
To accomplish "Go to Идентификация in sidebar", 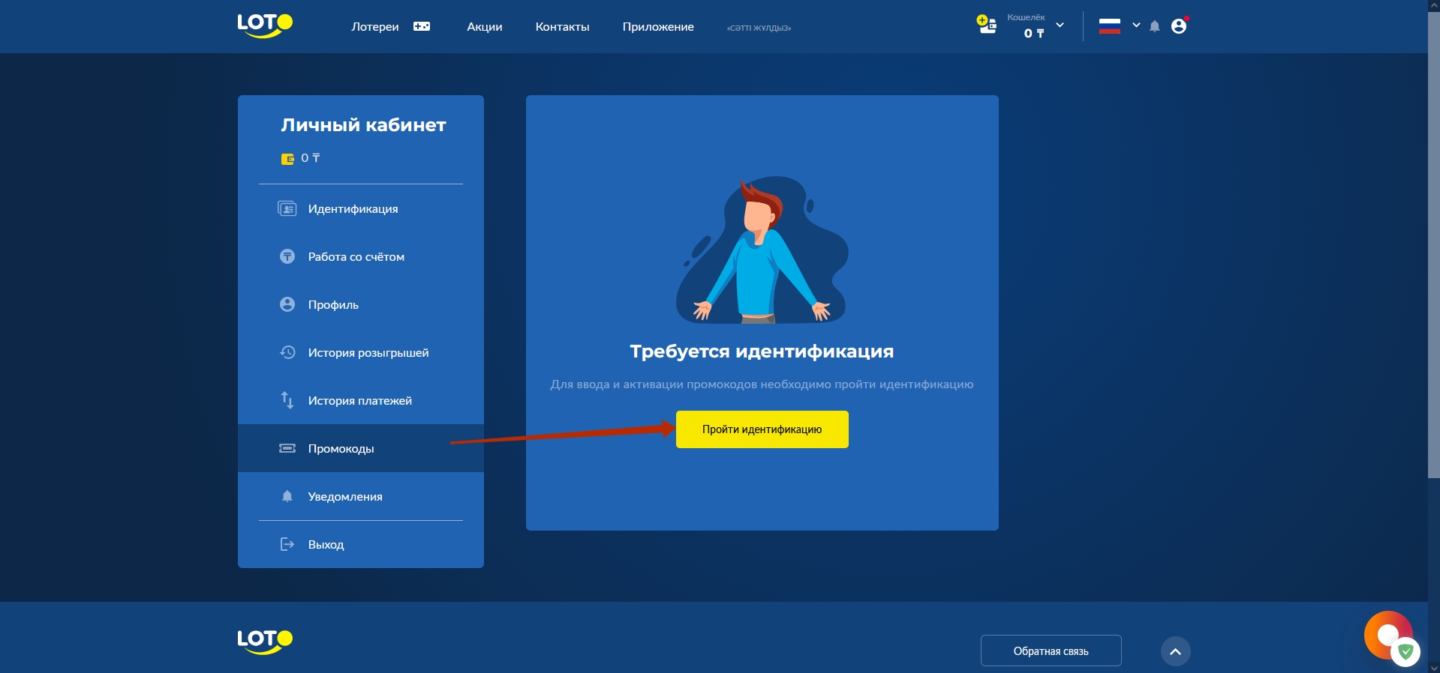I will pos(353,209).
